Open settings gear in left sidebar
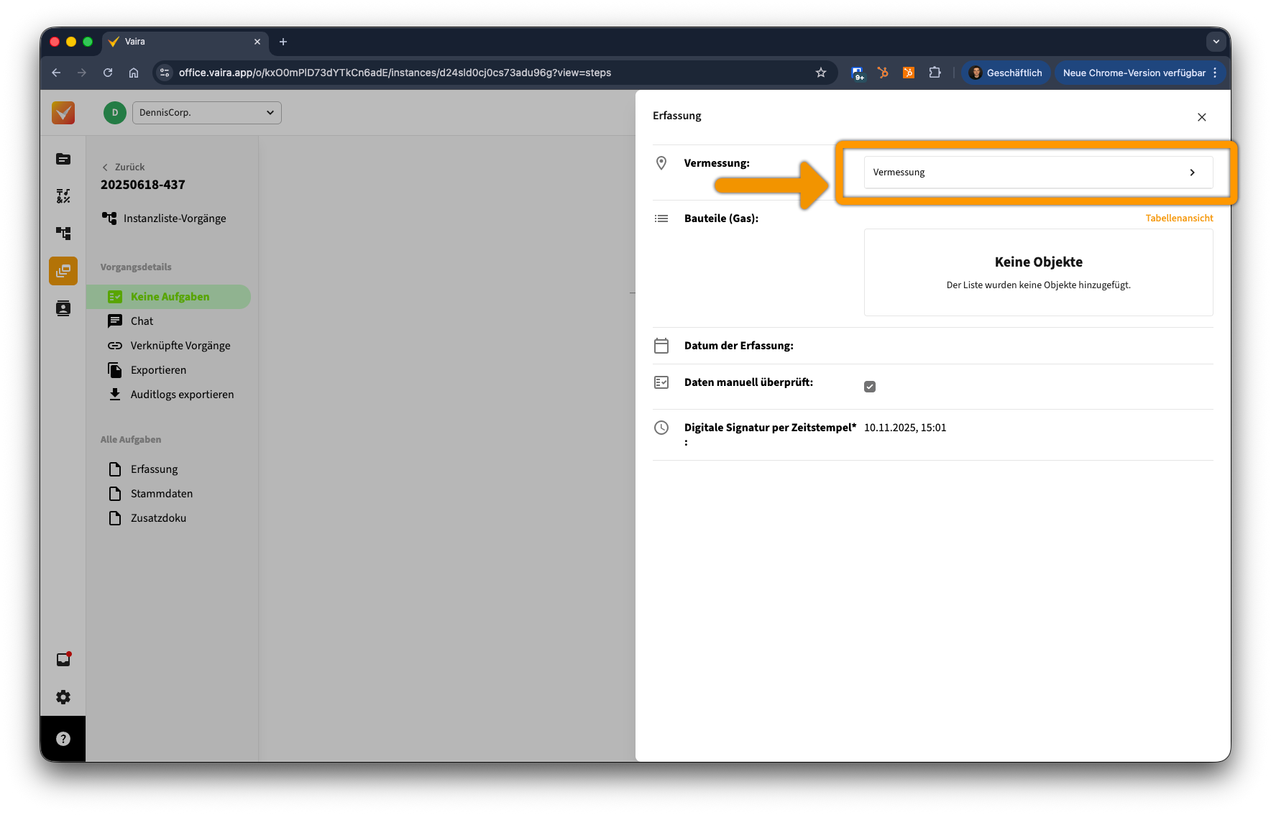Screen dimensions: 1271x815 pos(63,697)
